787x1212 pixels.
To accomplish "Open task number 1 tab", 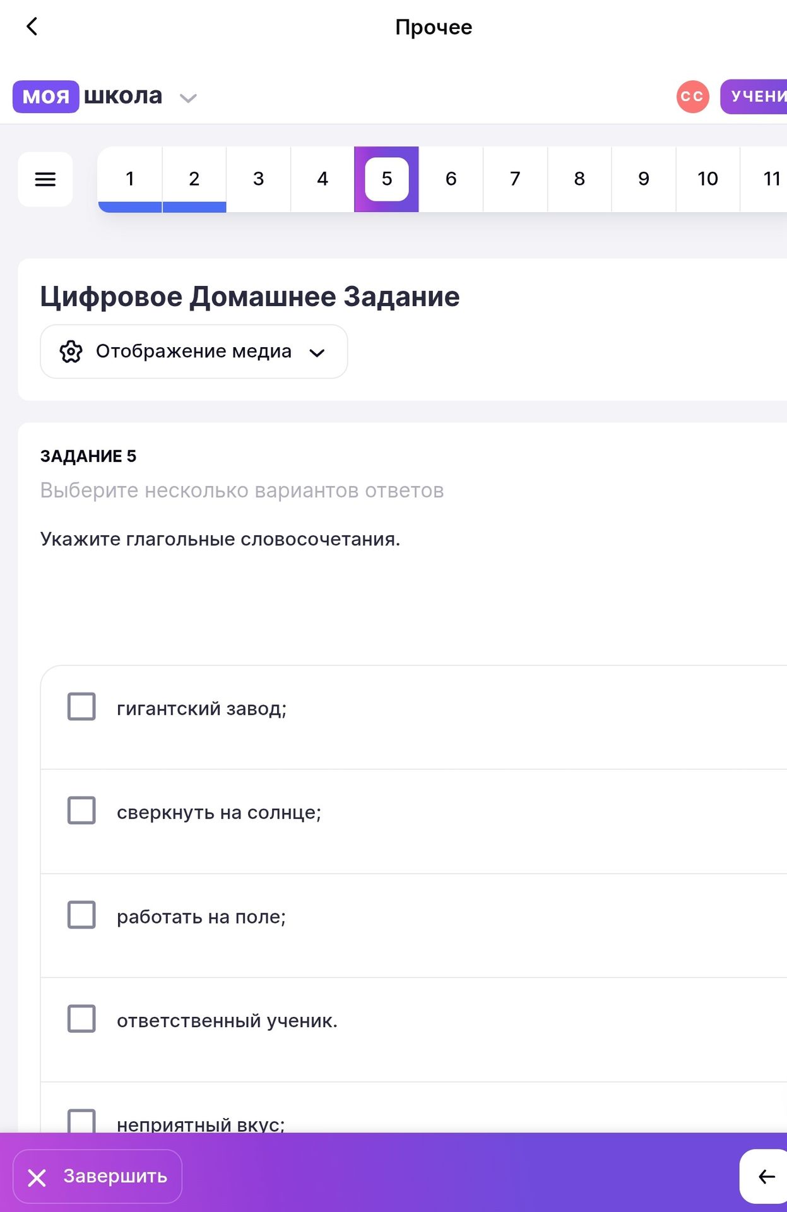I will pyautogui.click(x=130, y=179).
